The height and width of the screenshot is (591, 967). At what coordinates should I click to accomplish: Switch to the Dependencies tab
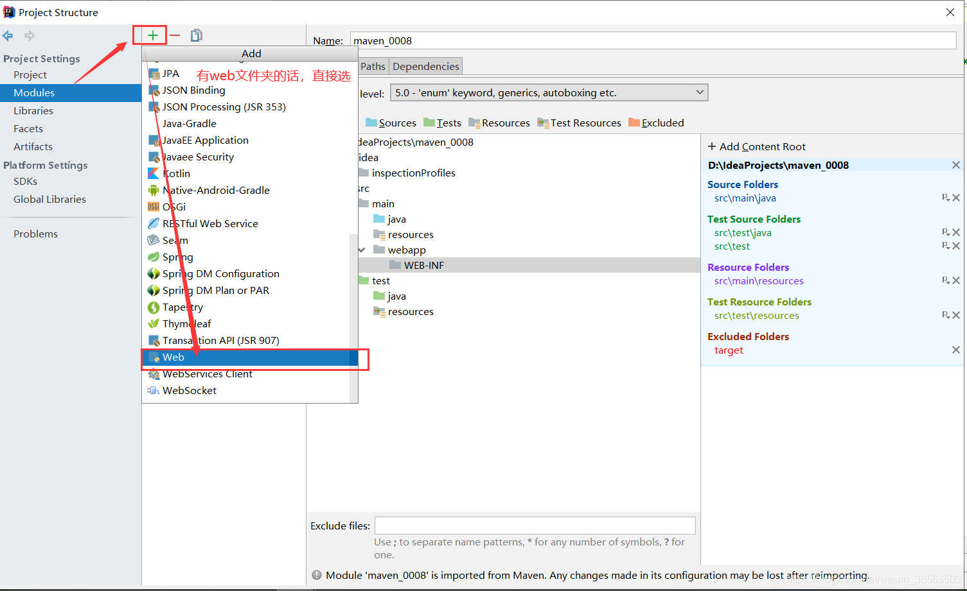click(x=426, y=67)
